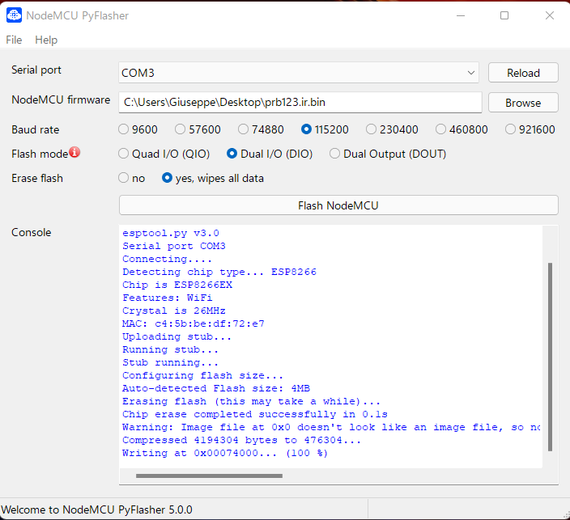
Task: Select the 74880 baud rate
Action: (261, 129)
